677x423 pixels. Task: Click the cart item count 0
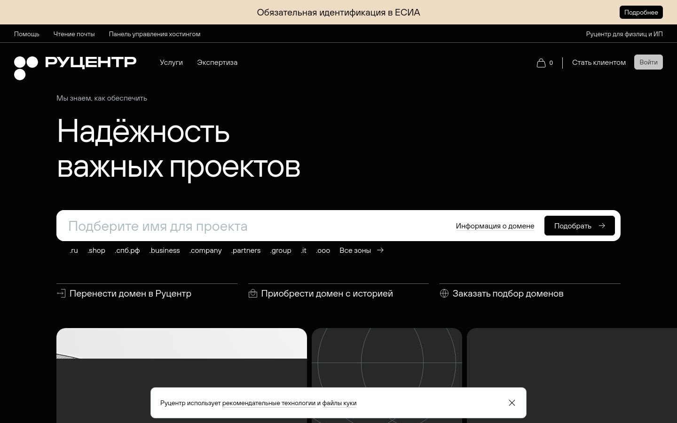pyautogui.click(x=551, y=63)
